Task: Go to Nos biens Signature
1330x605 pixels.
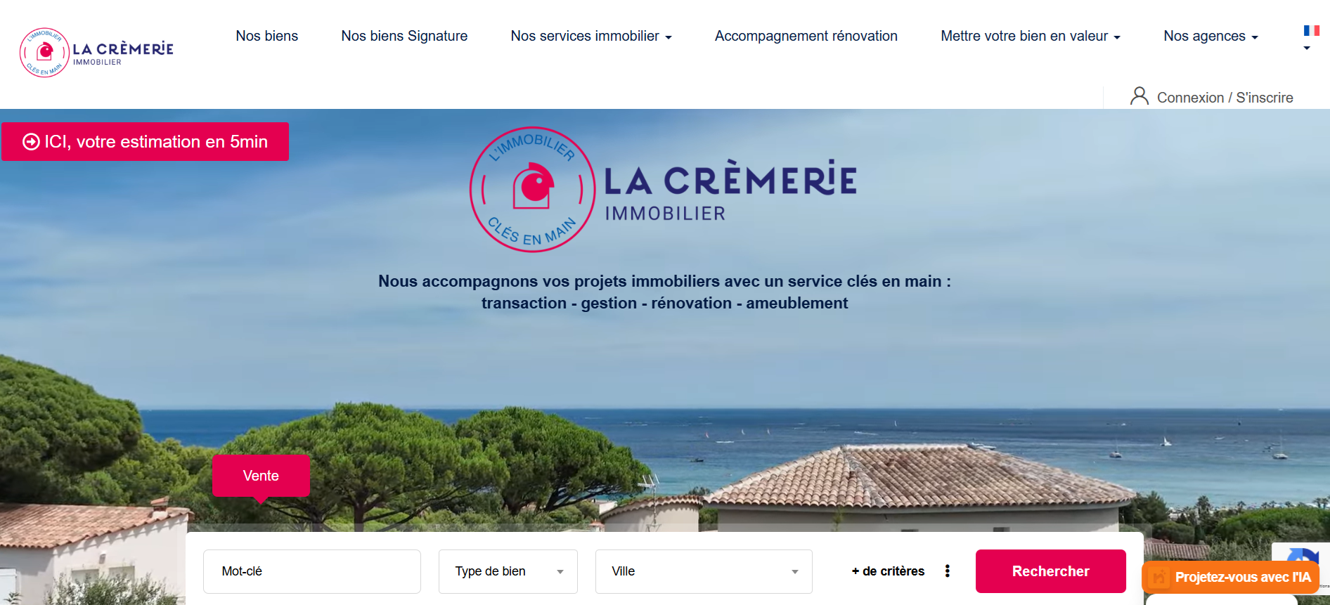Action: pyautogui.click(x=404, y=36)
